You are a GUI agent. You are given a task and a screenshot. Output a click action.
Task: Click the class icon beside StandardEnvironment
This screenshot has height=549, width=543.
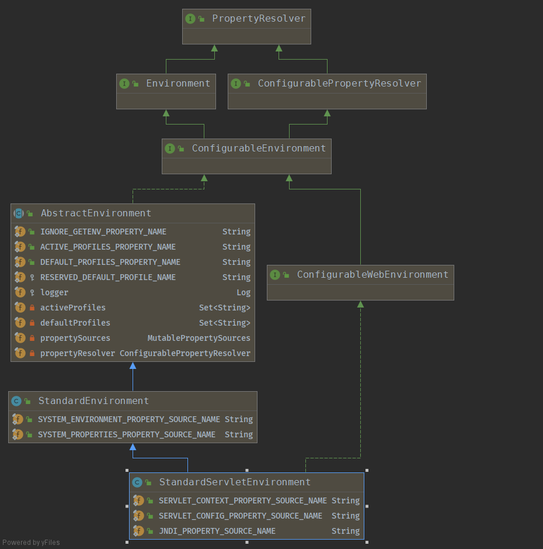click(x=16, y=401)
